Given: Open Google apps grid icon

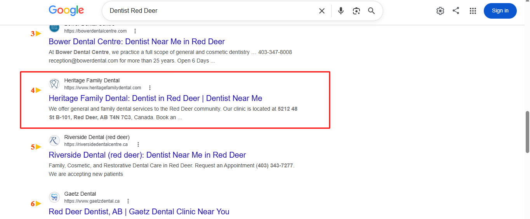Looking at the screenshot, I should [473, 11].
